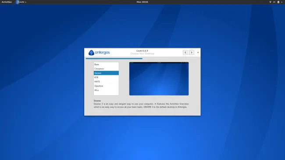The width and height of the screenshot is (285, 160).
Task: Select the Xfce desktop option
Action: coord(106,90)
